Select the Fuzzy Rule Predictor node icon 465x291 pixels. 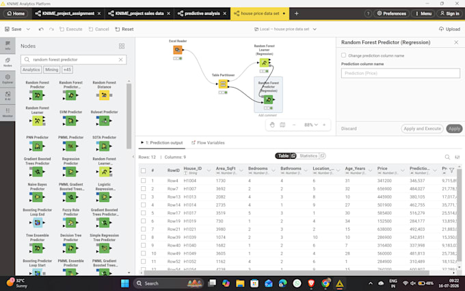point(70,223)
